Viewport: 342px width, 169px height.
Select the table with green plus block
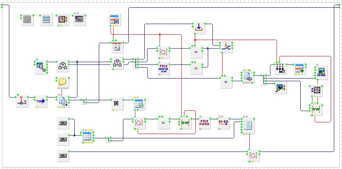pyautogui.click(x=299, y=69)
